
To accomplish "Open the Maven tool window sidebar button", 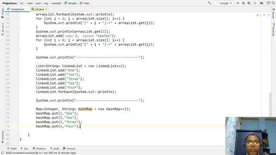I will tap(273, 13).
